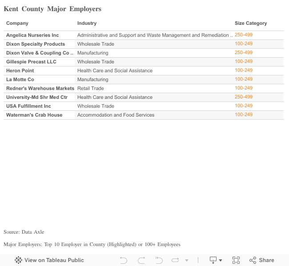This screenshot has height=266, width=289.
Task: Click 250-499 size for University-Md Shr Med Ctr
Action: (x=244, y=97)
